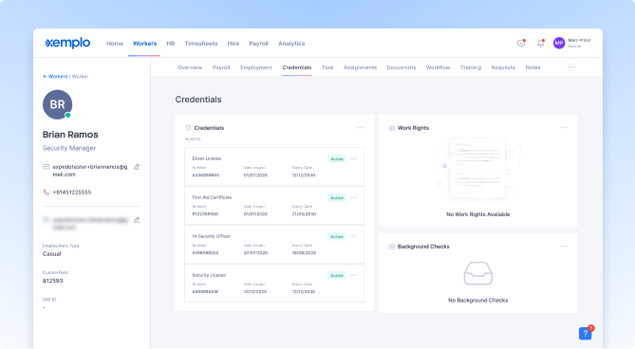
Task: Open HR in top navigation
Action: pyautogui.click(x=171, y=44)
